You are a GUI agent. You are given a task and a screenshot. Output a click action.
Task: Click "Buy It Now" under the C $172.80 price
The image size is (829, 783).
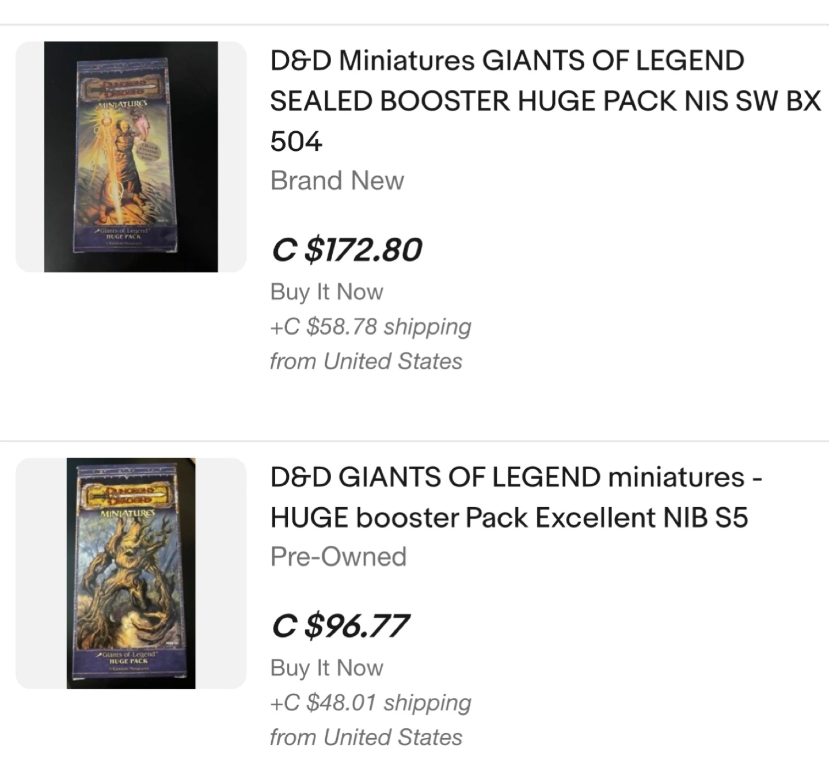(326, 292)
